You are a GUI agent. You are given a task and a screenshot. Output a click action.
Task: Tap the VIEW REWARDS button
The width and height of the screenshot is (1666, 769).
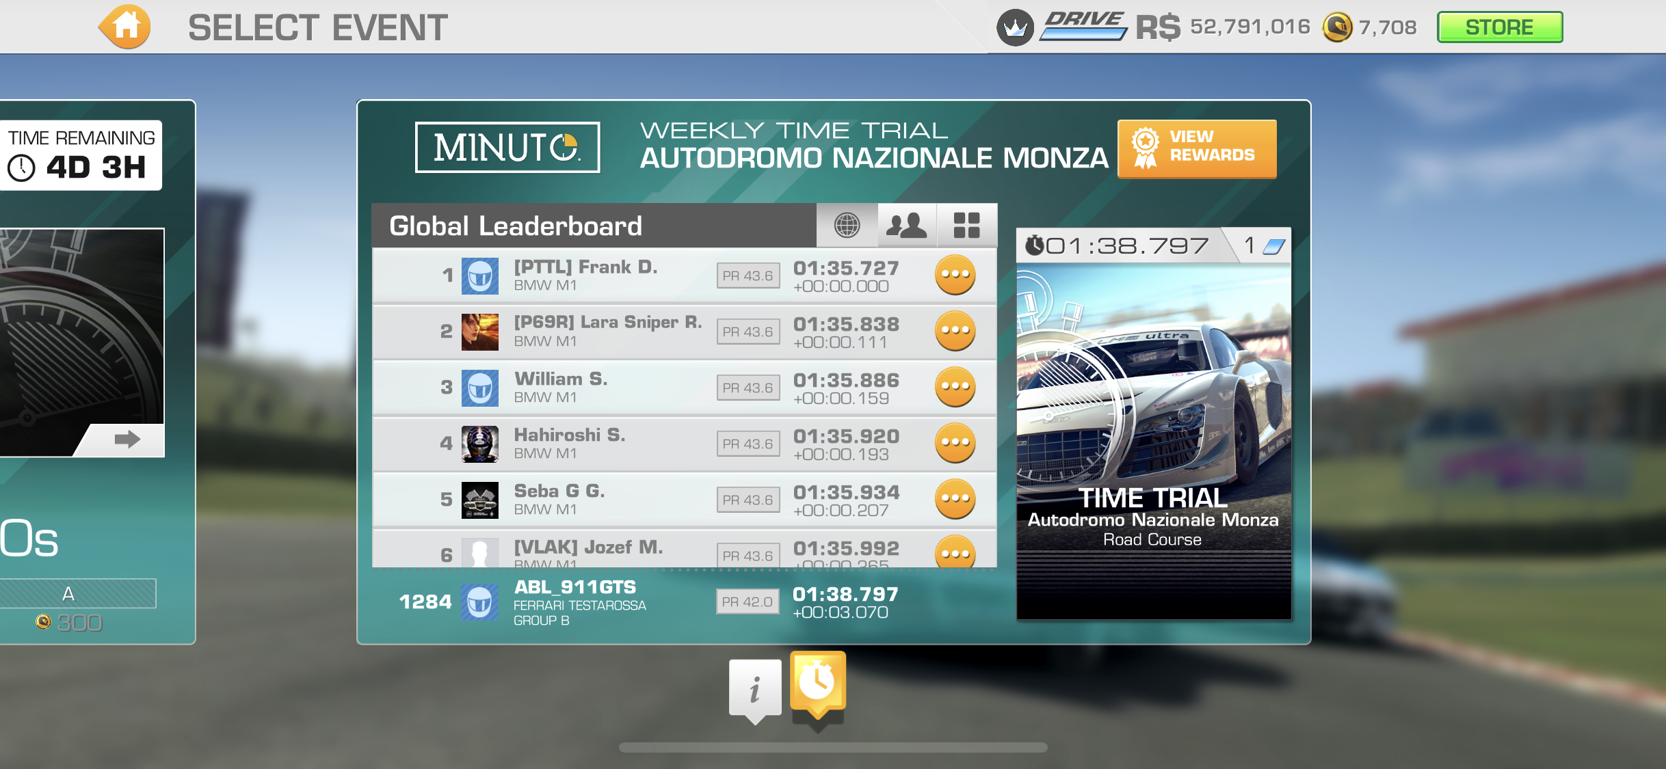(x=1197, y=148)
